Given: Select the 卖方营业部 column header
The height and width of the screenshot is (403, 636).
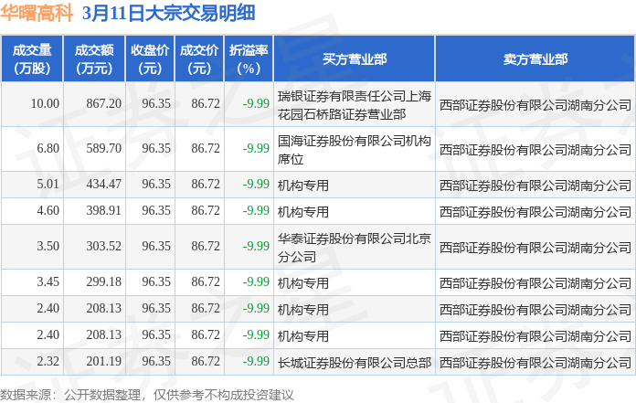Looking at the screenshot, I should [535, 58].
